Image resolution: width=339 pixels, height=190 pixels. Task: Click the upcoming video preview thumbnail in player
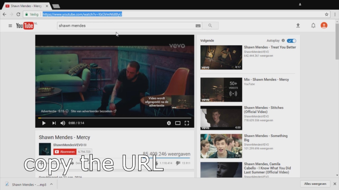(x=183, y=102)
